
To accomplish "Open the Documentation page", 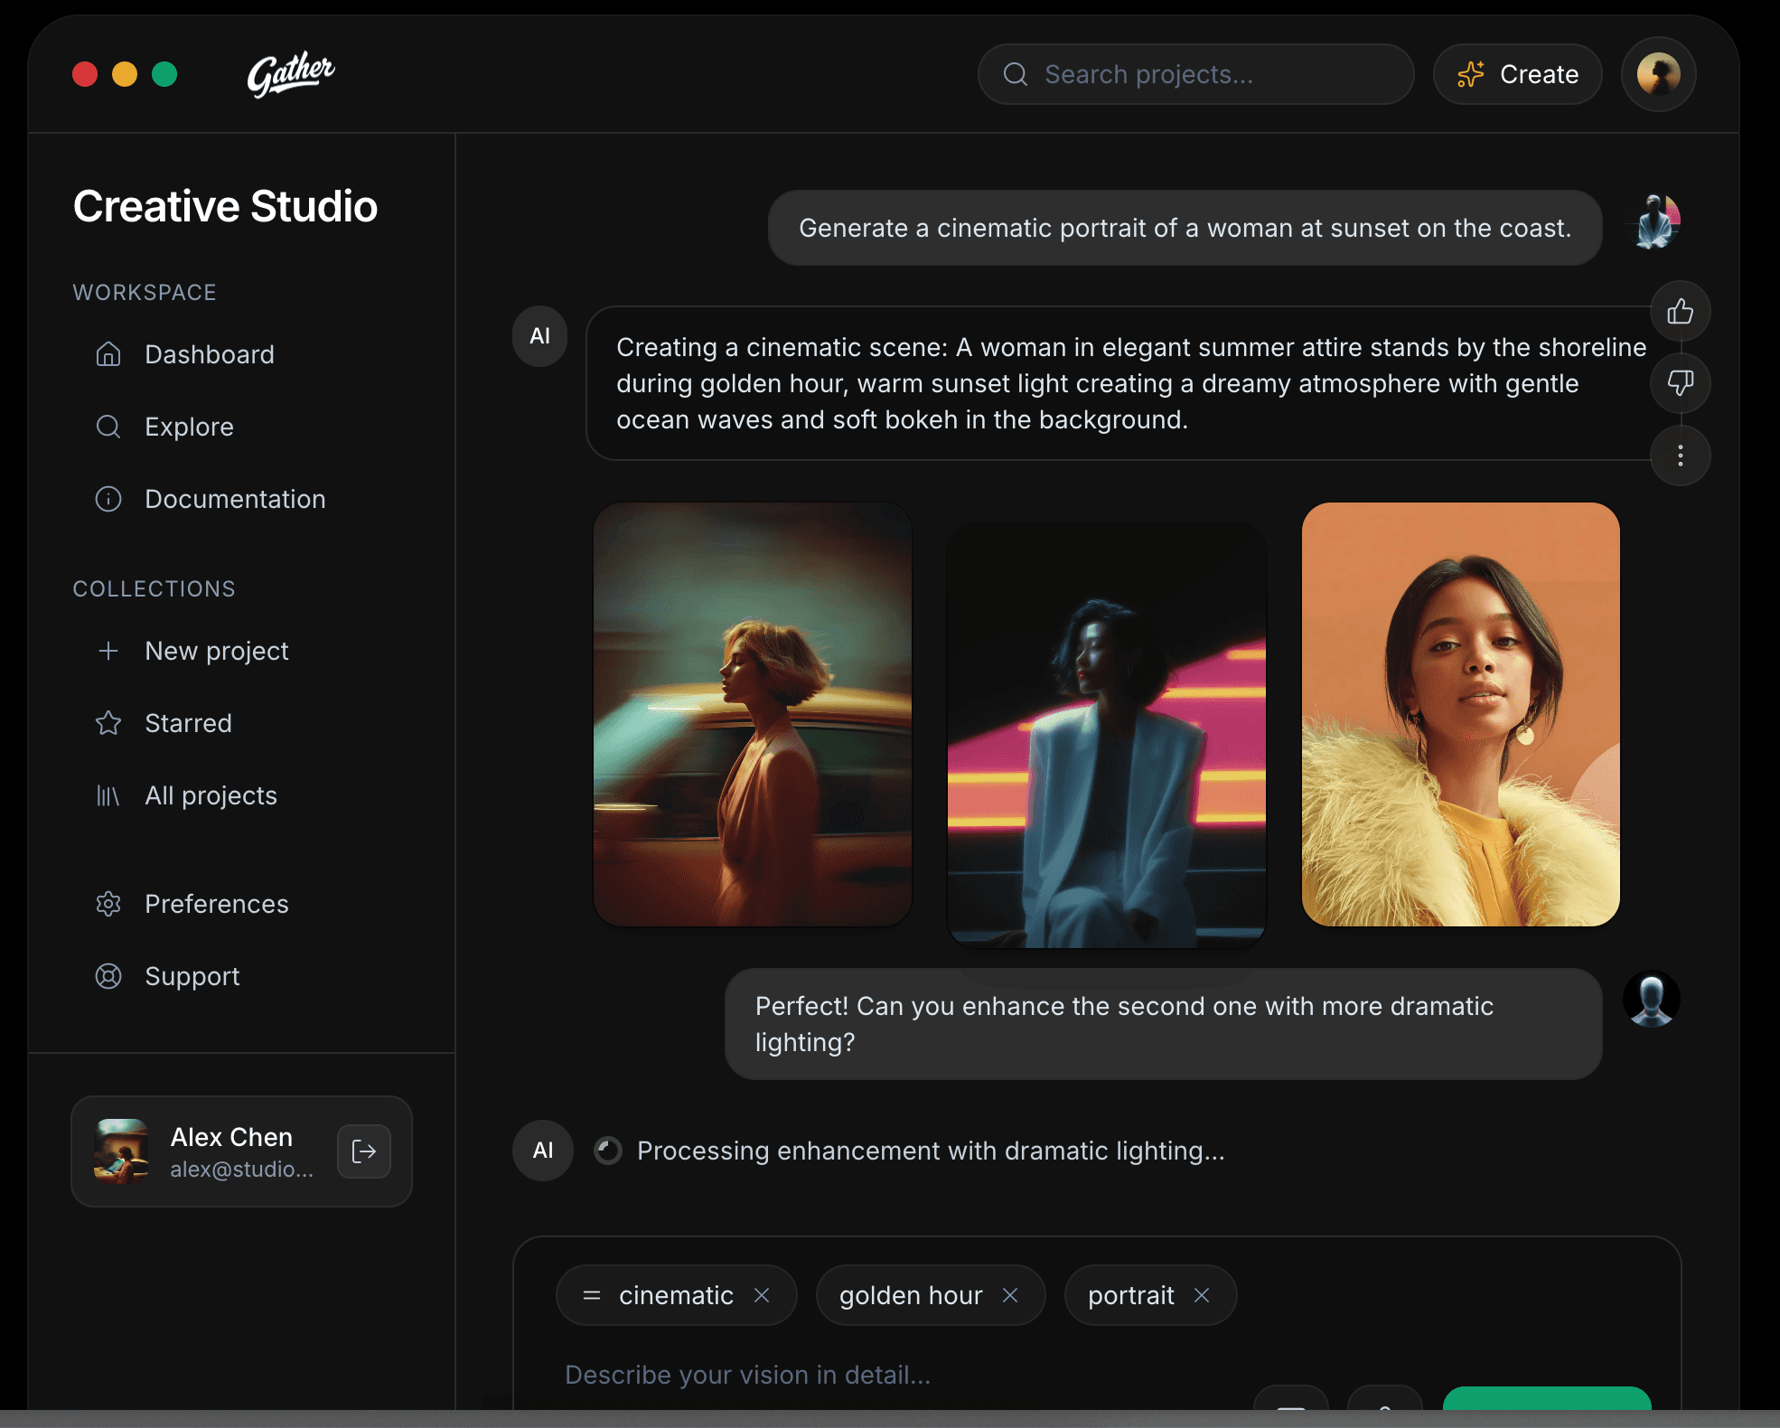I will (x=234, y=499).
